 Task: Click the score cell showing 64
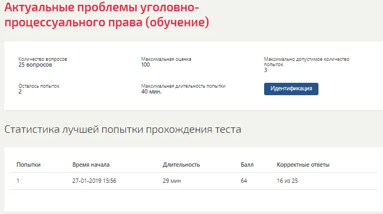244,181
